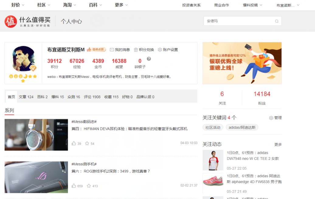Click the adidas/阿迪达斯 keyword tag
Image resolution: width=315 pixels, height=199 pixels.
click(x=242, y=127)
